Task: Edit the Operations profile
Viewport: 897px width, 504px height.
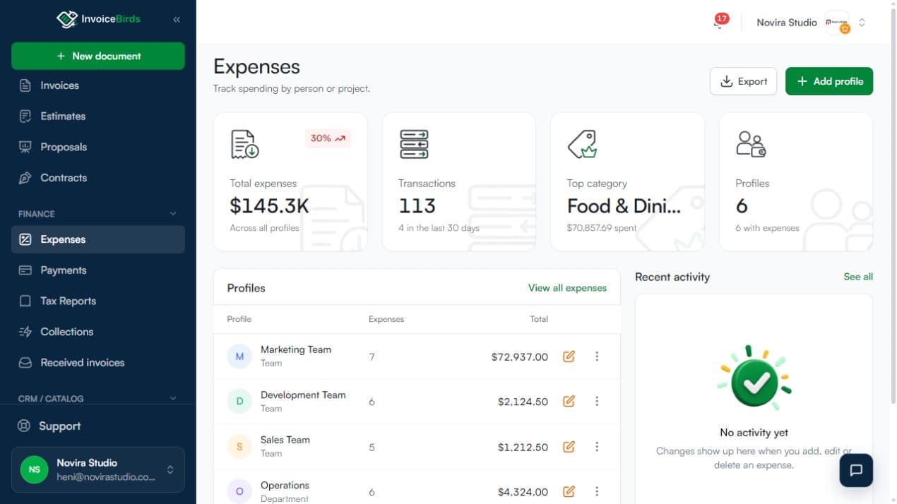Action: click(569, 491)
